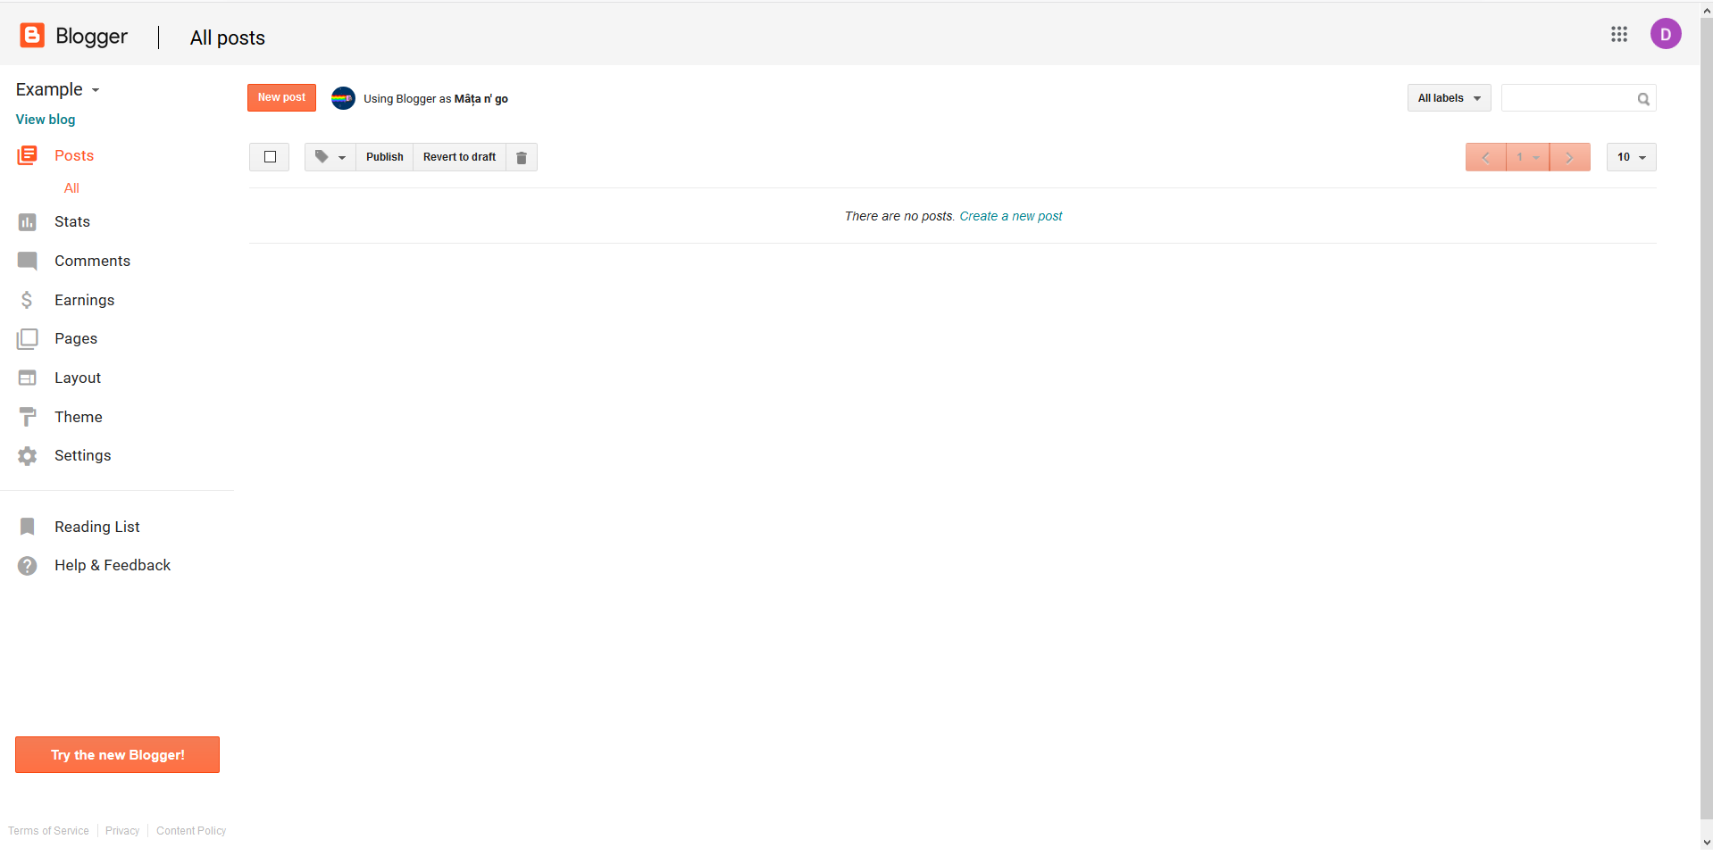
Task: Go to next page of posts
Action: pyautogui.click(x=1570, y=157)
